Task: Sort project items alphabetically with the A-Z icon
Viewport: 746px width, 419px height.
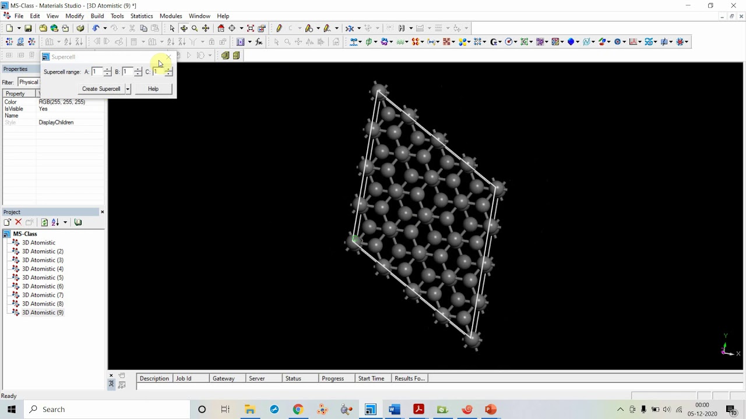Action: coord(55,222)
